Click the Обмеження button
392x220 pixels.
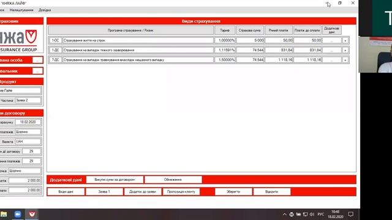(x=173, y=180)
